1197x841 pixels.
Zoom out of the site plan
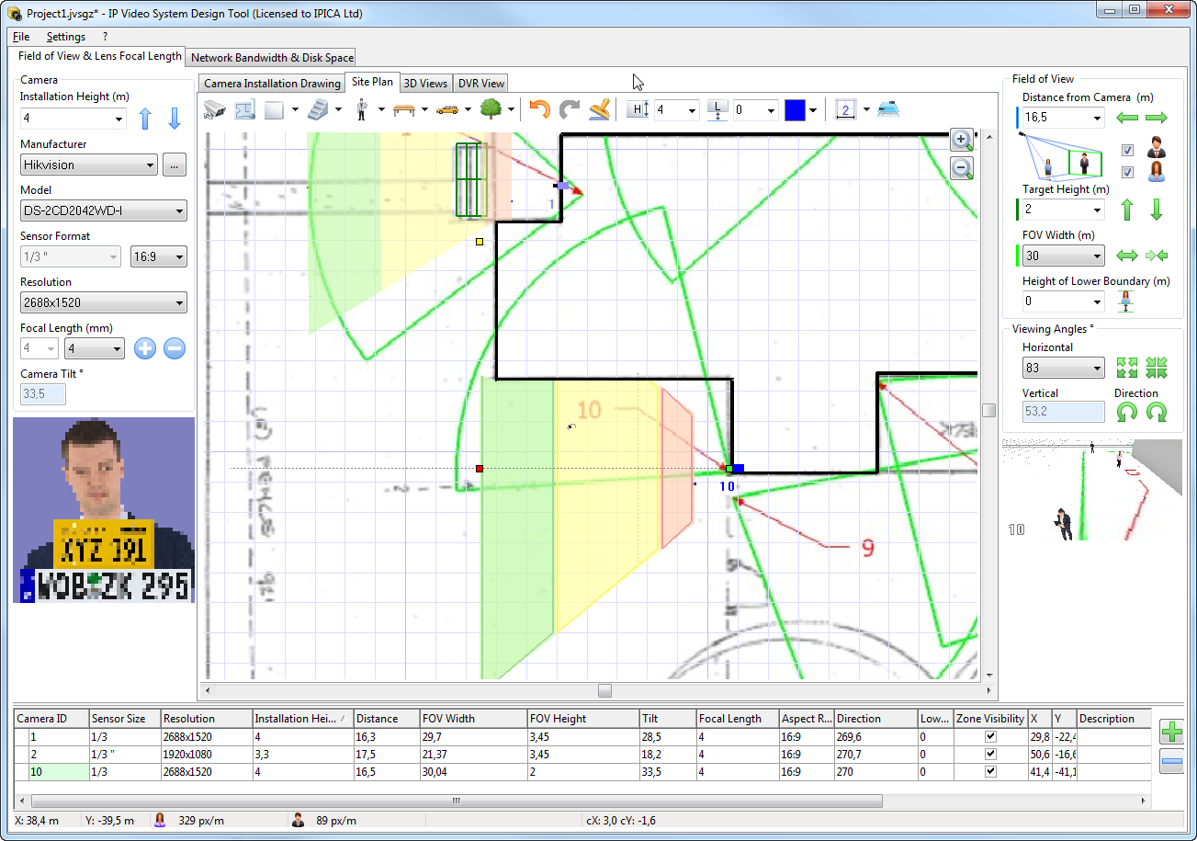tap(962, 167)
